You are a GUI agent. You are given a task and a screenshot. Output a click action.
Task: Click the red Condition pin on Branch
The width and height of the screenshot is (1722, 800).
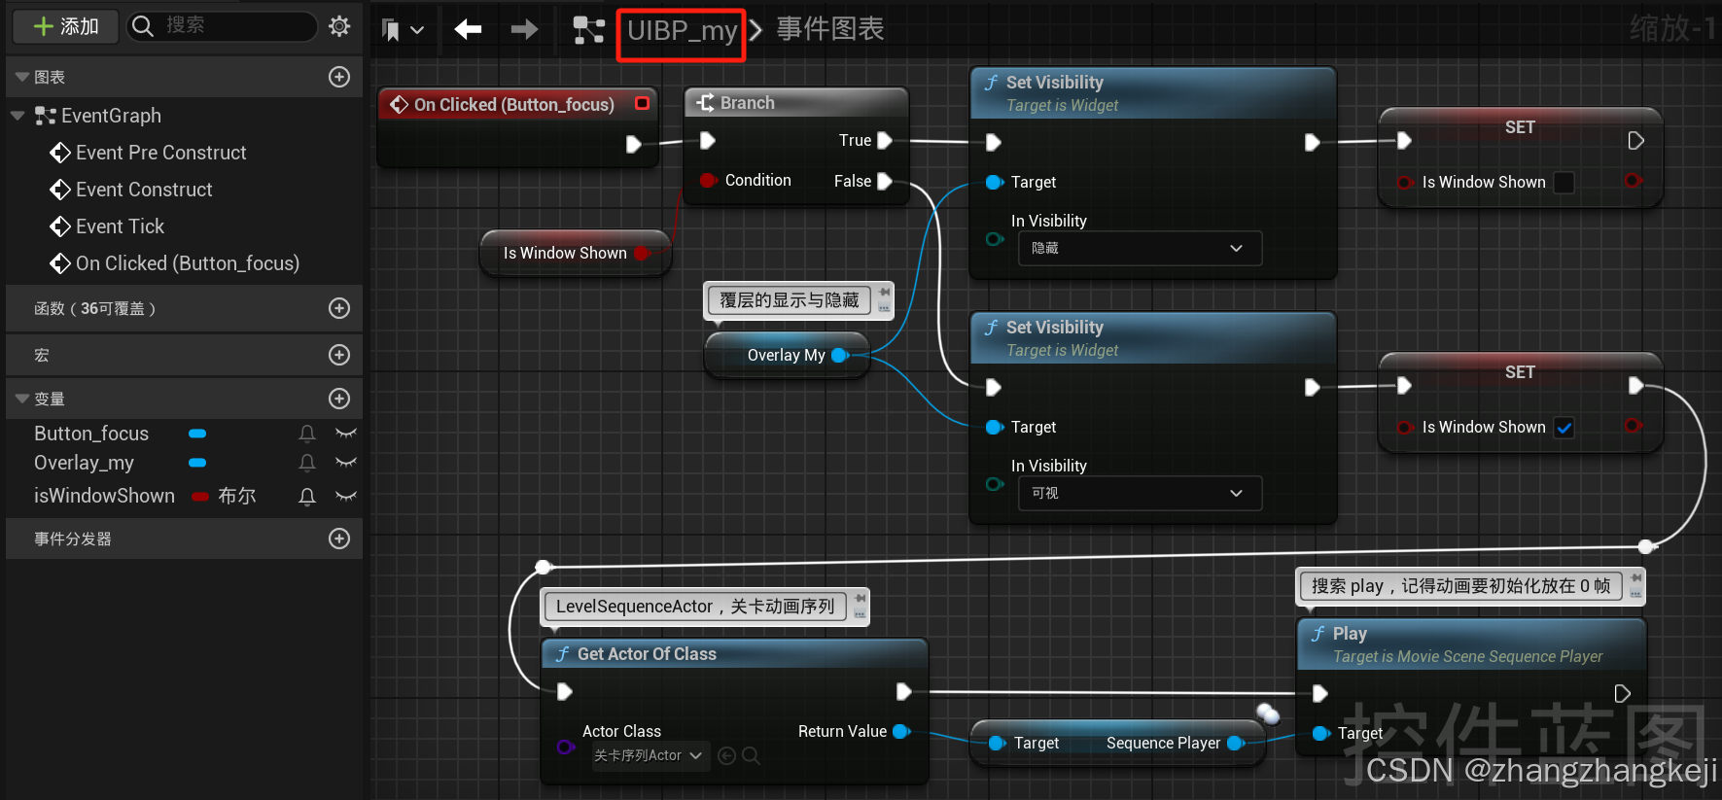(x=708, y=181)
